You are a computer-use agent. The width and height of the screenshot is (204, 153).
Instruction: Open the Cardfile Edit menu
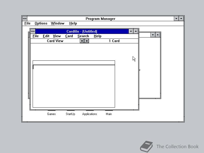tap(46, 36)
